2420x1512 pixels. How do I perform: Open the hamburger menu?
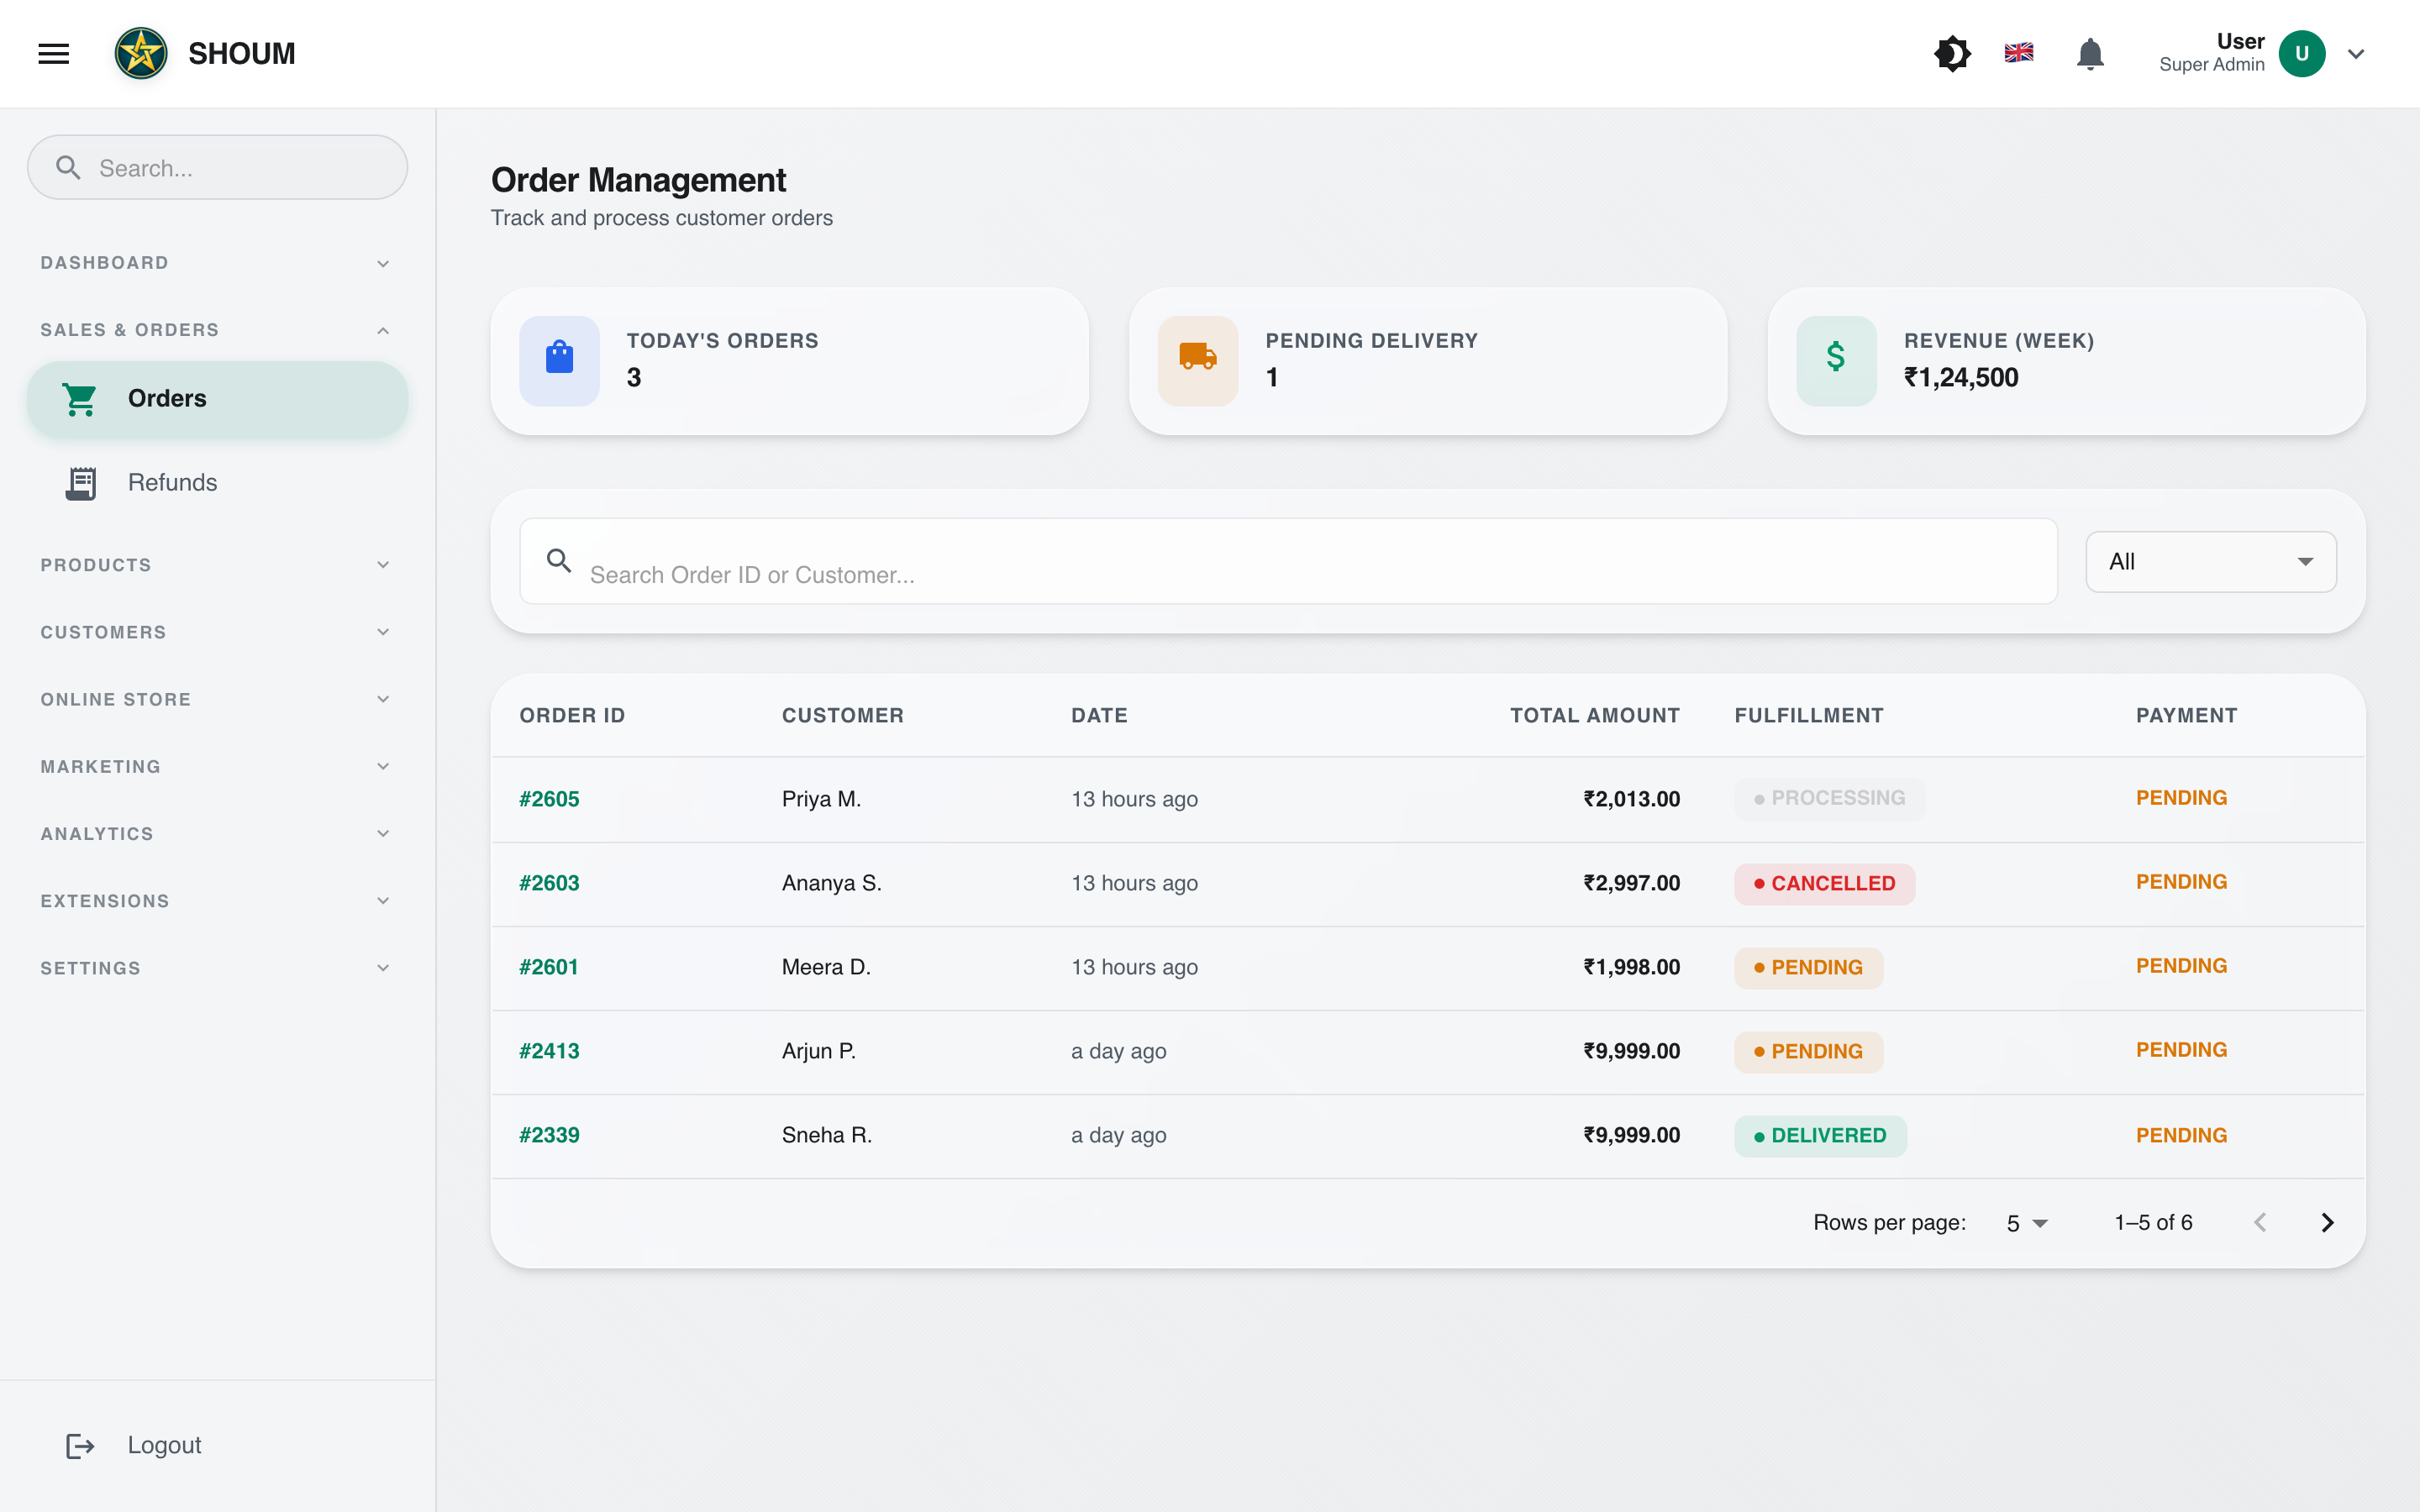tap(53, 53)
